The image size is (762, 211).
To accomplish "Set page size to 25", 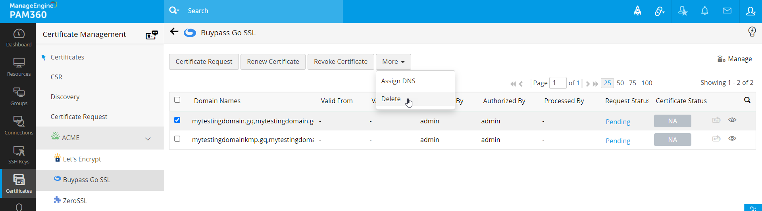I will (x=607, y=83).
